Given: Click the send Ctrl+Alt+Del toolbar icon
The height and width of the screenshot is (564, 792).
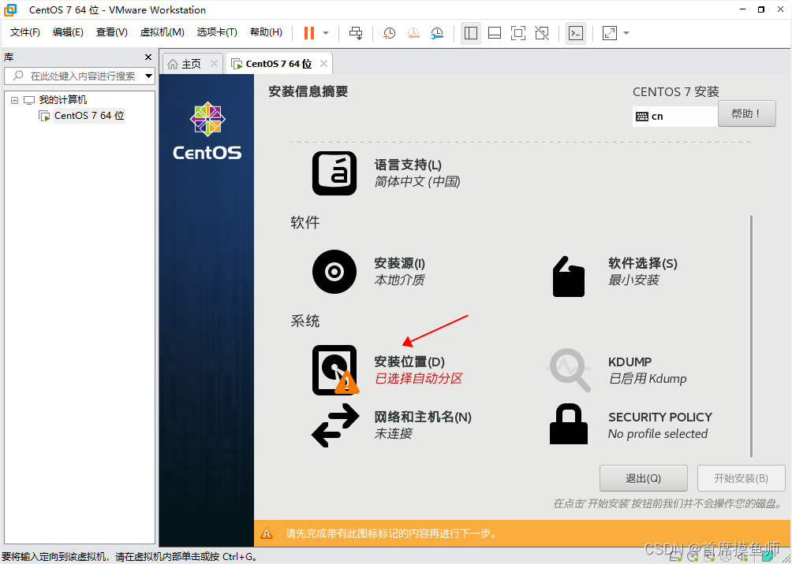Looking at the screenshot, I should coord(356,33).
